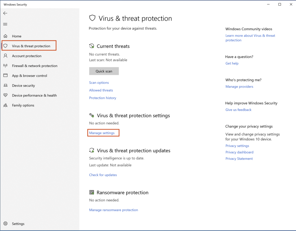Open the Settings gear at bottom
The image size is (296, 231).
[18, 223]
